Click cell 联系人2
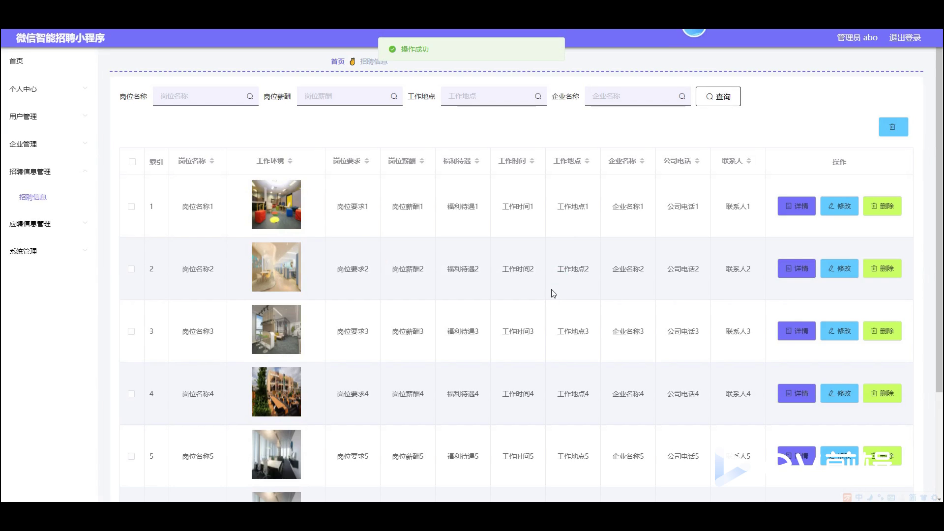Image resolution: width=944 pixels, height=531 pixels. tap(738, 269)
